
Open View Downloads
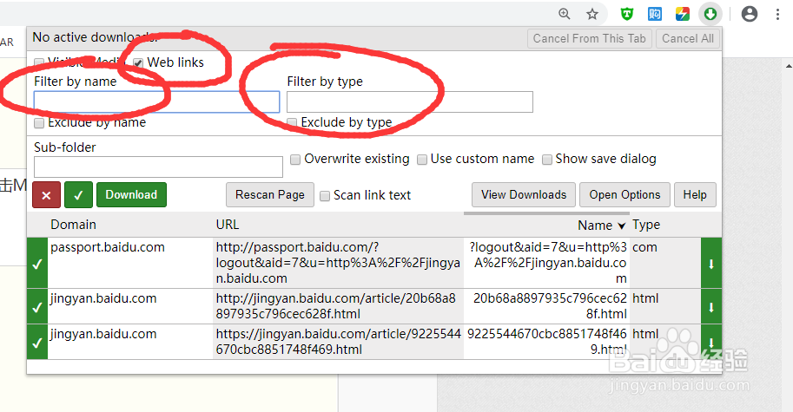tap(524, 195)
